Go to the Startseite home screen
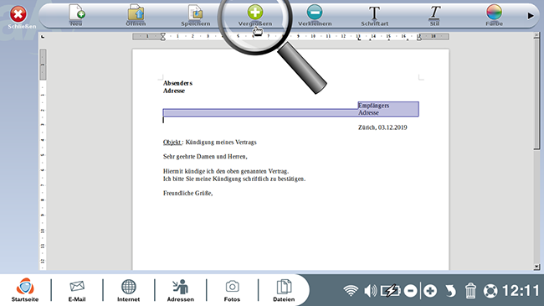Screen dimensions: 544x306 pos(25,290)
